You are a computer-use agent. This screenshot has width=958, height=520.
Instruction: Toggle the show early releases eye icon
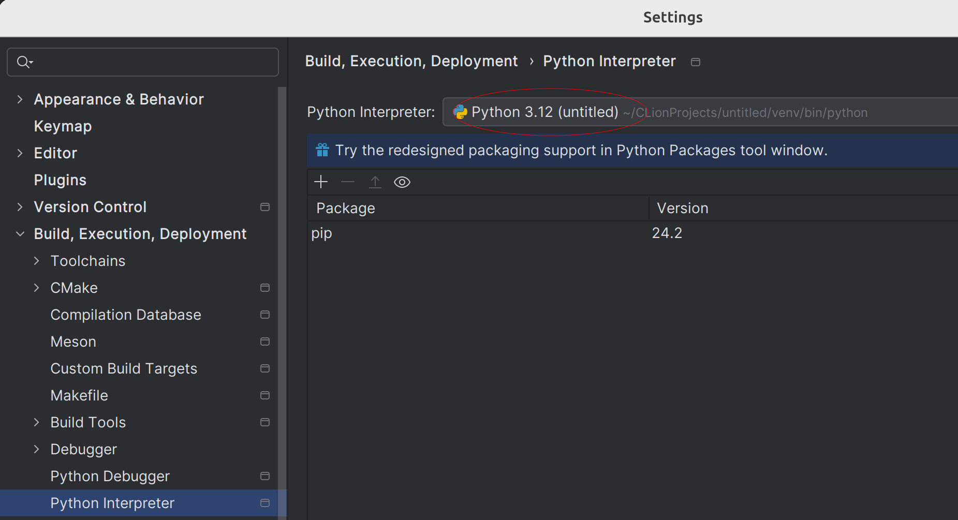tap(402, 182)
